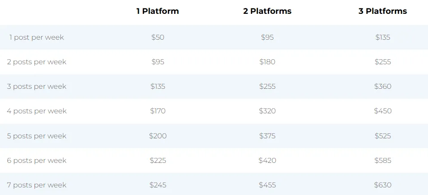The height and width of the screenshot is (195, 428).
Task: Select the 4 posts per week row label
Action: (37, 111)
